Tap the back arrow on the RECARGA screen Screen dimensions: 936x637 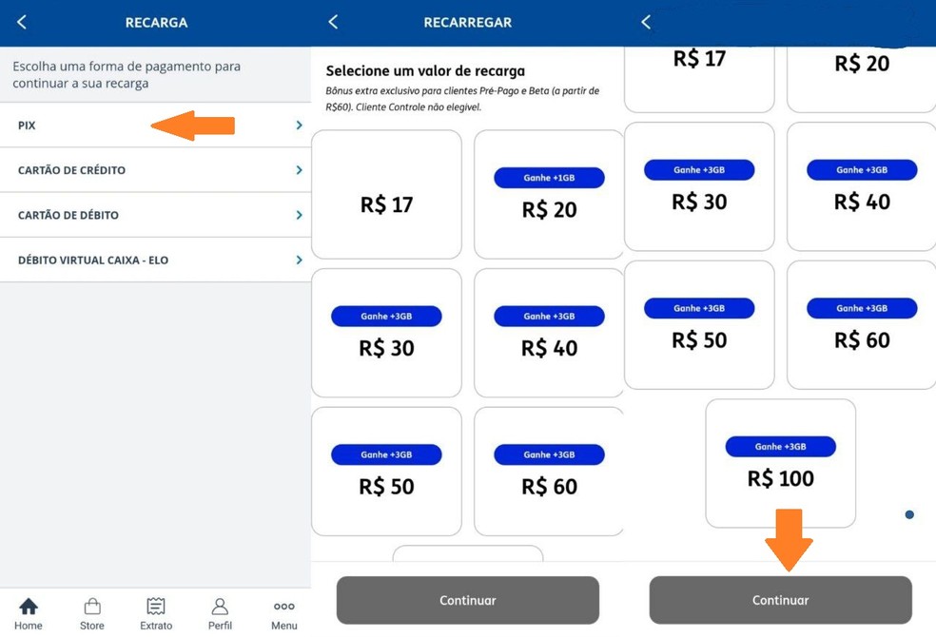pyautogui.click(x=21, y=22)
